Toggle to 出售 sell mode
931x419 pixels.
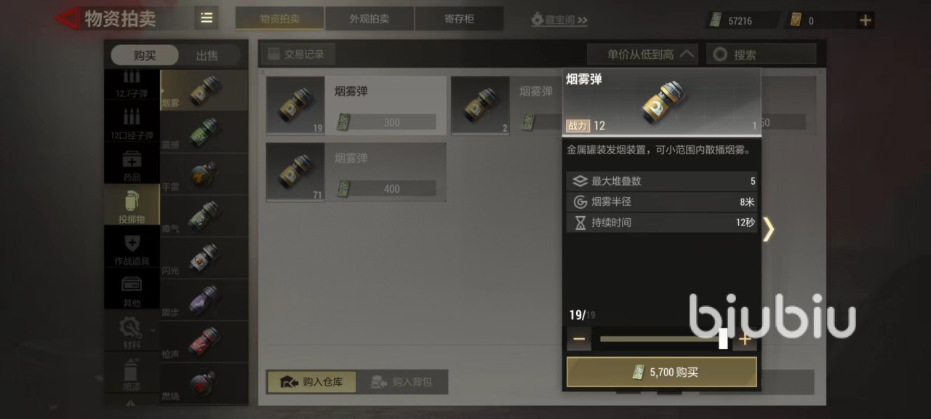207,55
